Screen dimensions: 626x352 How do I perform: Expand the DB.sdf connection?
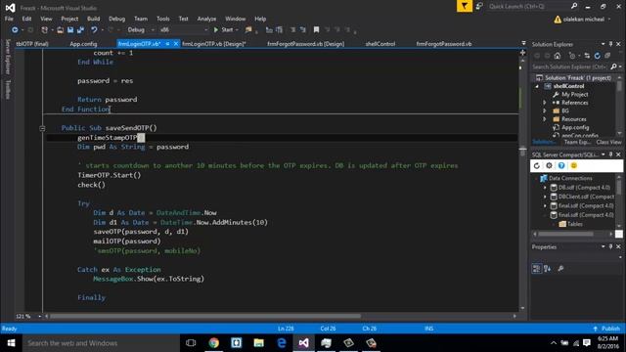pyautogui.click(x=545, y=187)
